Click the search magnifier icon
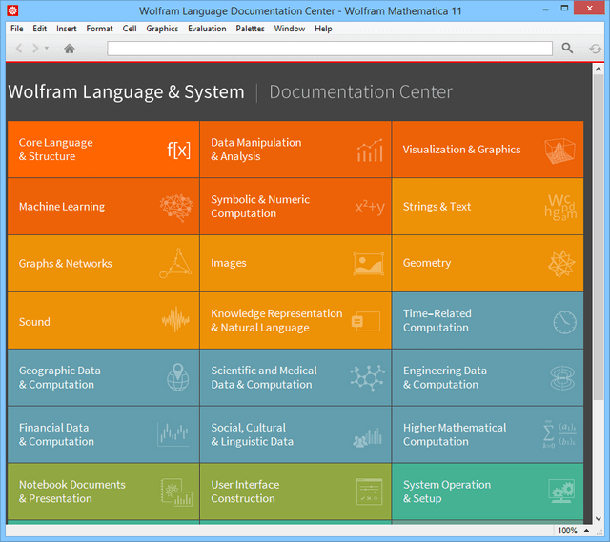 pos(567,49)
